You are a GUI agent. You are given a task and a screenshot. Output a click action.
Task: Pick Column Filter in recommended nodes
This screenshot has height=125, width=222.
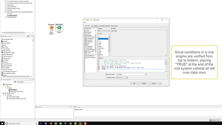pyautogui.click(x=6, y=43)
